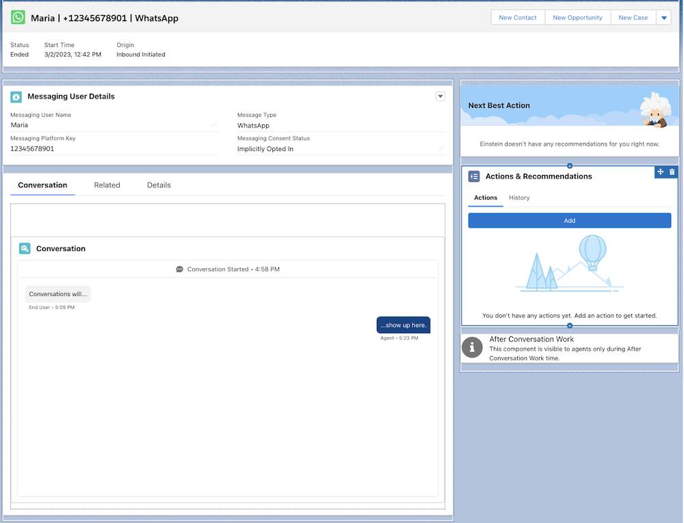The height and width of the screenshot is (523, 684).
Task: Select the move handle on Actions panel
Action: click(x=659, y=172)
